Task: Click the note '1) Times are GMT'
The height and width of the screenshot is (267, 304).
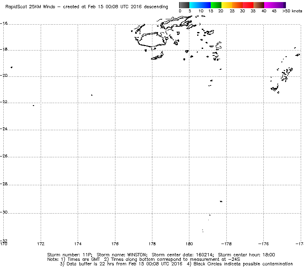Action: coord(80,260)
